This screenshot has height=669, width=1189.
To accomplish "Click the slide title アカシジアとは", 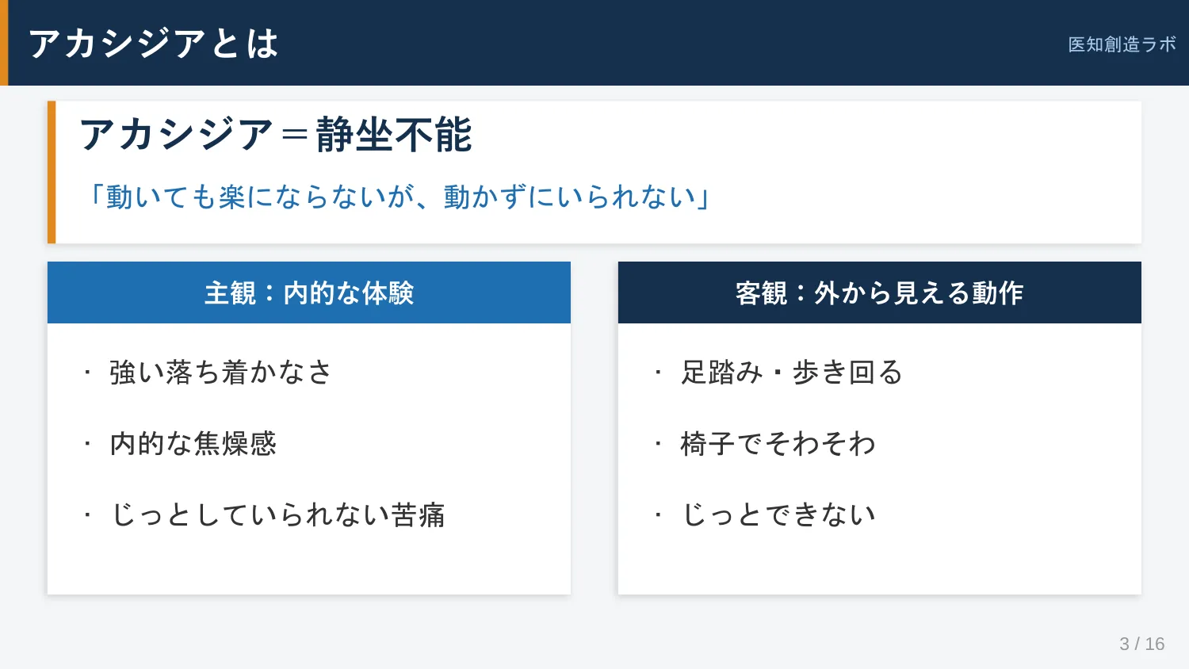I will click(154, 43).
